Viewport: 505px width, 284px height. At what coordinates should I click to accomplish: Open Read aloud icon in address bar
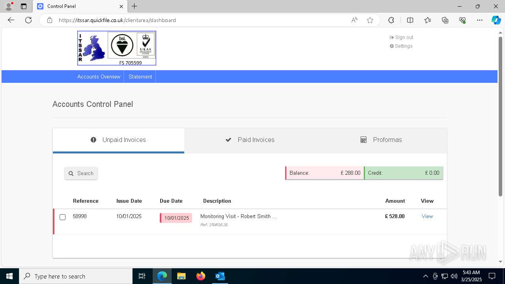[x=354, y=20]
